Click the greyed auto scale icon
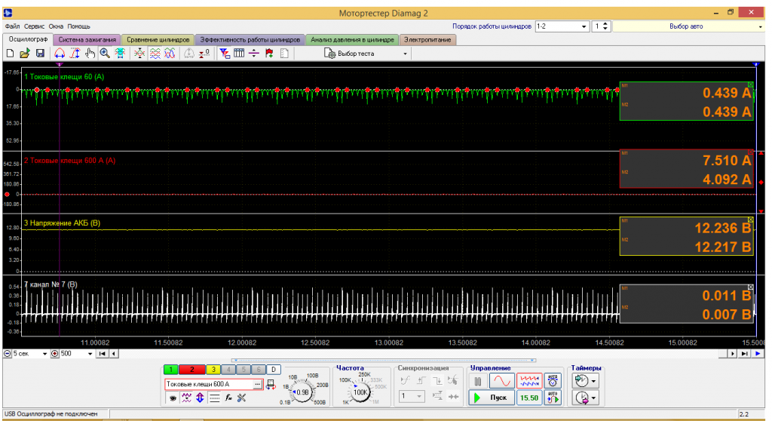The width and height of the screenshot is (772, 421). pyautogui.click(x=189, y=54)
